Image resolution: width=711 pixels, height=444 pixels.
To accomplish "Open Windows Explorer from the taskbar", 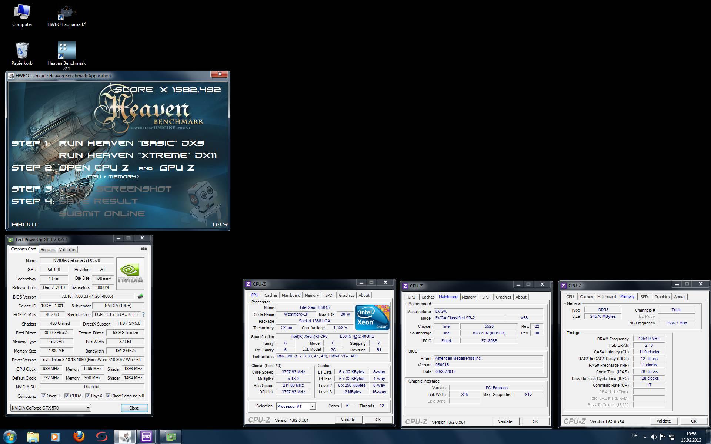I will coord(33,437).
